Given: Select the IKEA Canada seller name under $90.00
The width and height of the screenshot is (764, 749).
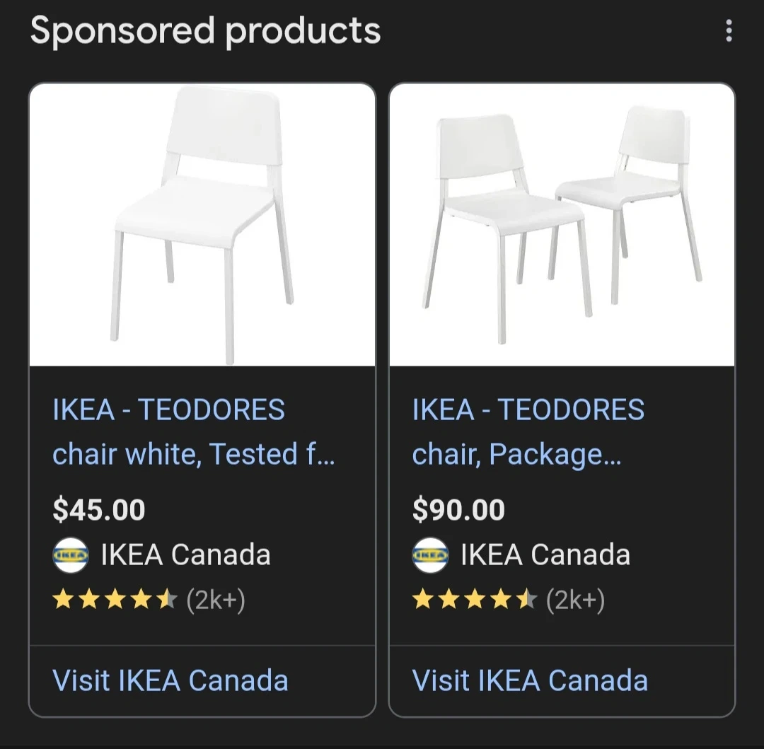Looking at the screenshot, I should pos(545,555).
